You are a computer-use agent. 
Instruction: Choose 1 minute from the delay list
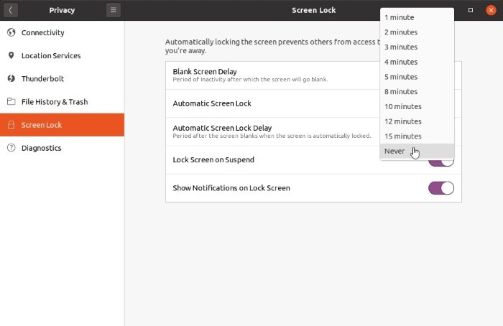[417, 17]
